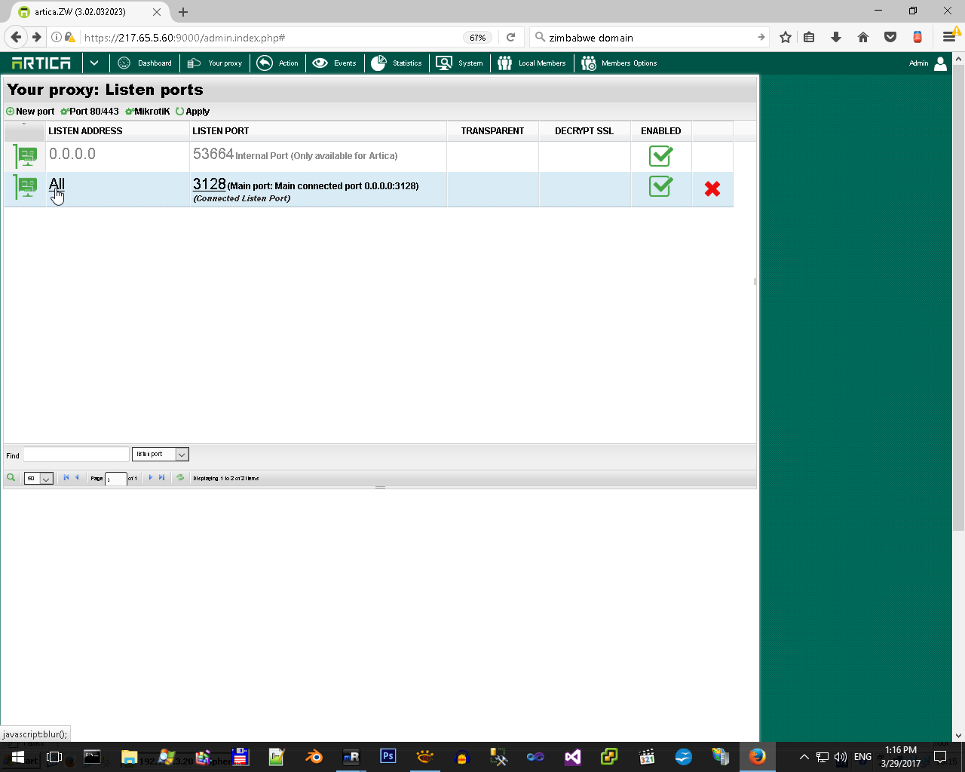Click the Port 80/443 button
965x772 pixels.
[x=90, y=112]
